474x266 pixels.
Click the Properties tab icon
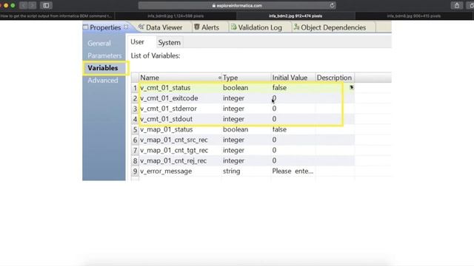(x=86, y=27)
